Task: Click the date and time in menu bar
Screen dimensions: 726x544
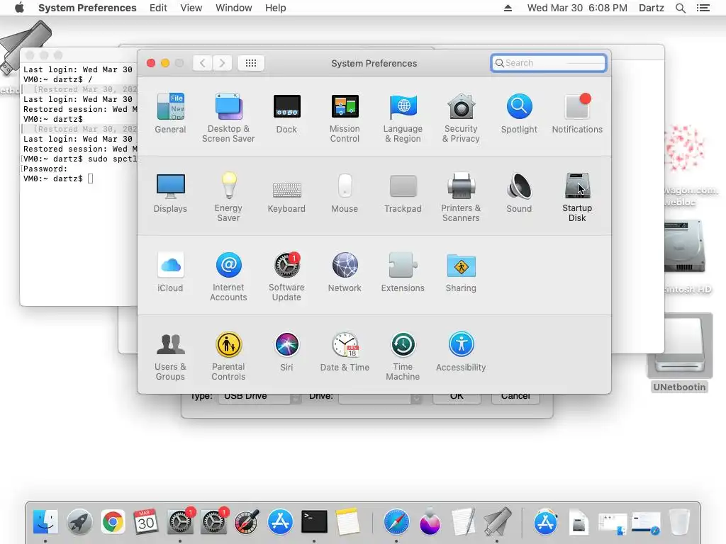Action: [x=577, y=8]
